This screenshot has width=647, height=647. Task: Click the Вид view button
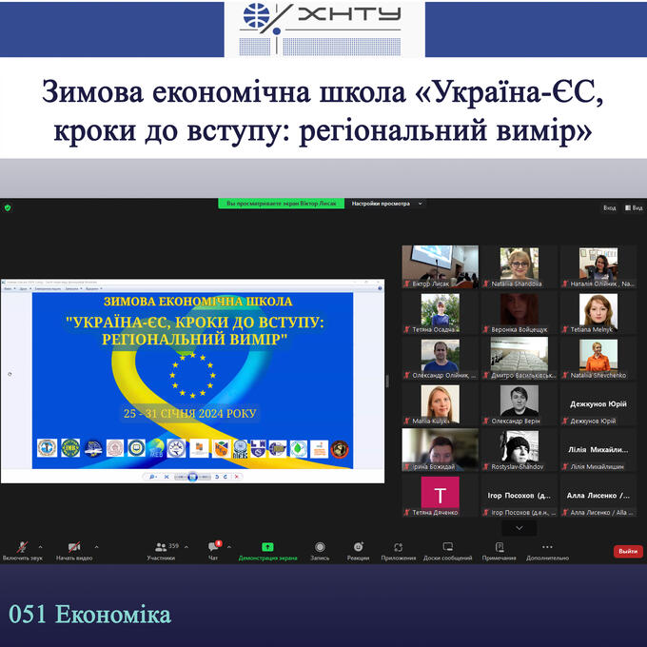(x=610, y=207)
